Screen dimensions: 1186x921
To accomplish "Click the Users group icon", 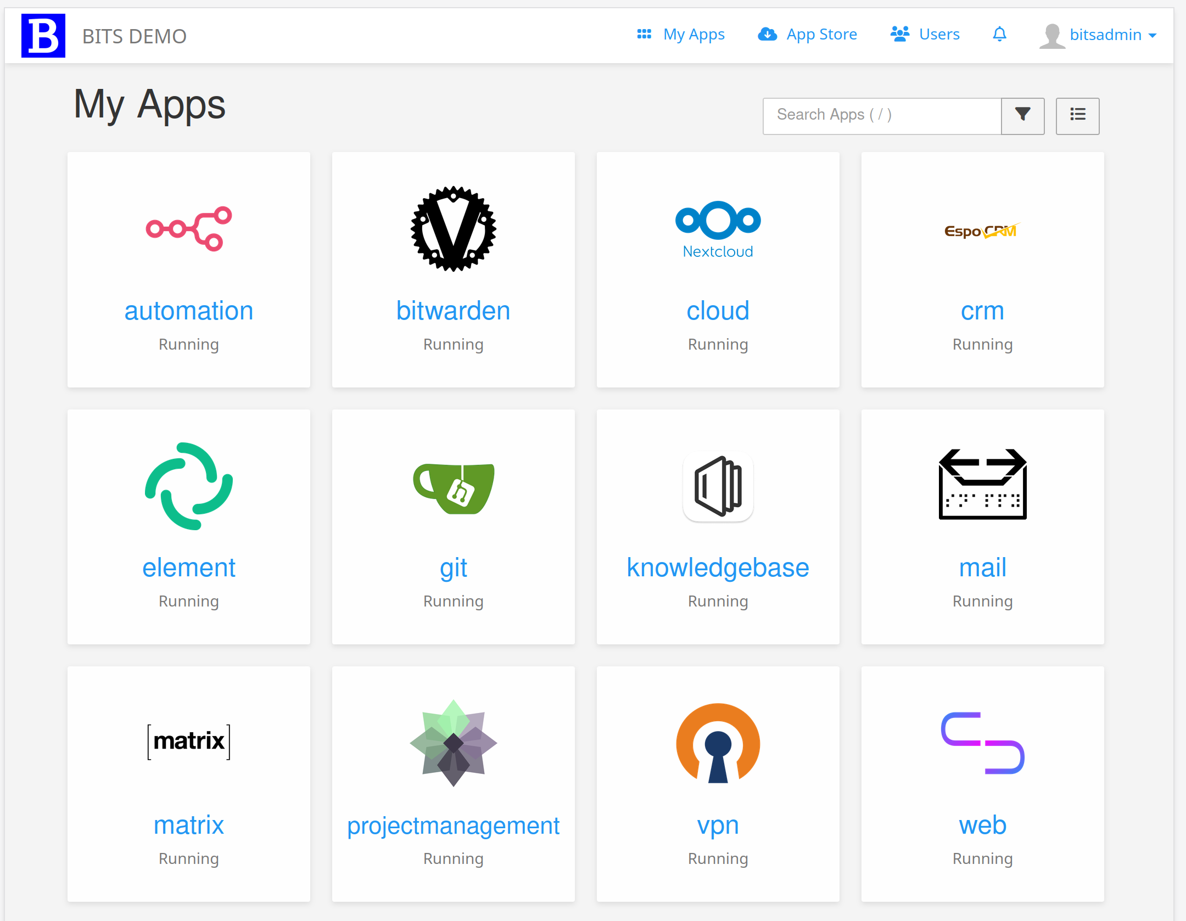I will click(900, 35).
